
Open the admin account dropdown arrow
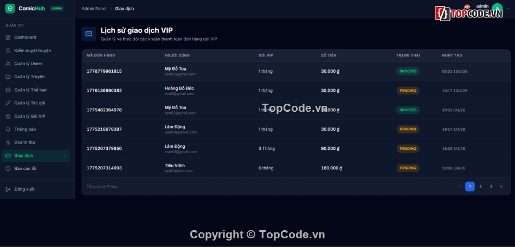pyautogui.click(x=508, y=9)
